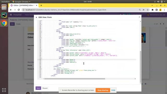Select the Odoo HP00006 browser tab
The height and width of the screenshot is (94, 167).
click(23, 5)
